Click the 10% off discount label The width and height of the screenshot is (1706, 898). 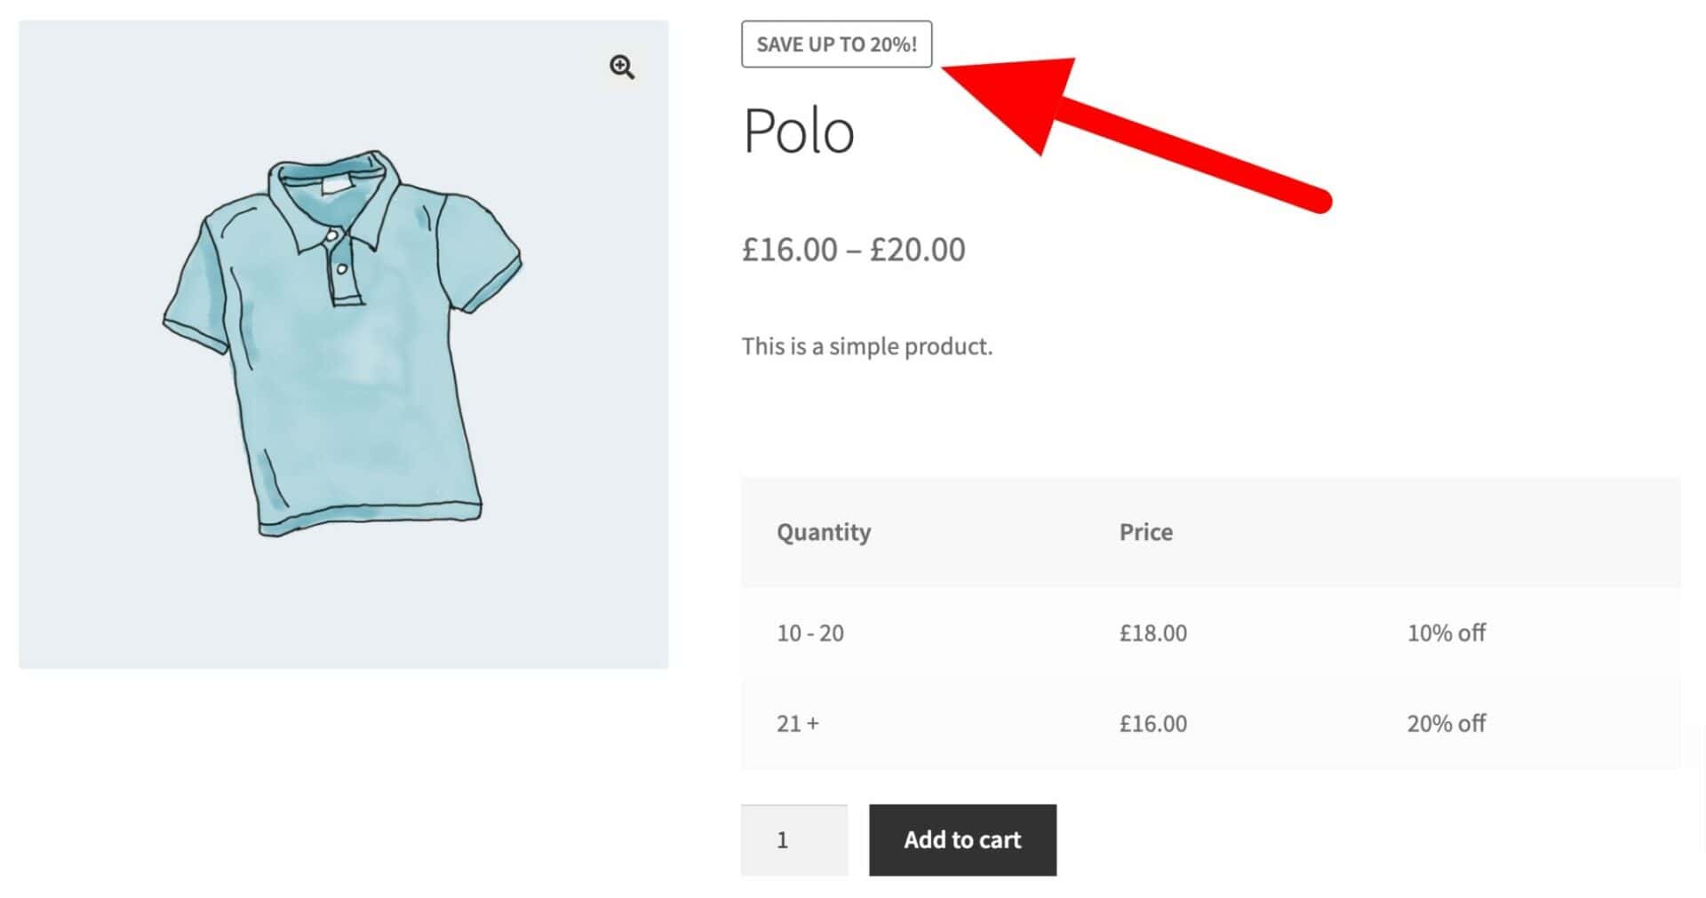(1446, 633)
